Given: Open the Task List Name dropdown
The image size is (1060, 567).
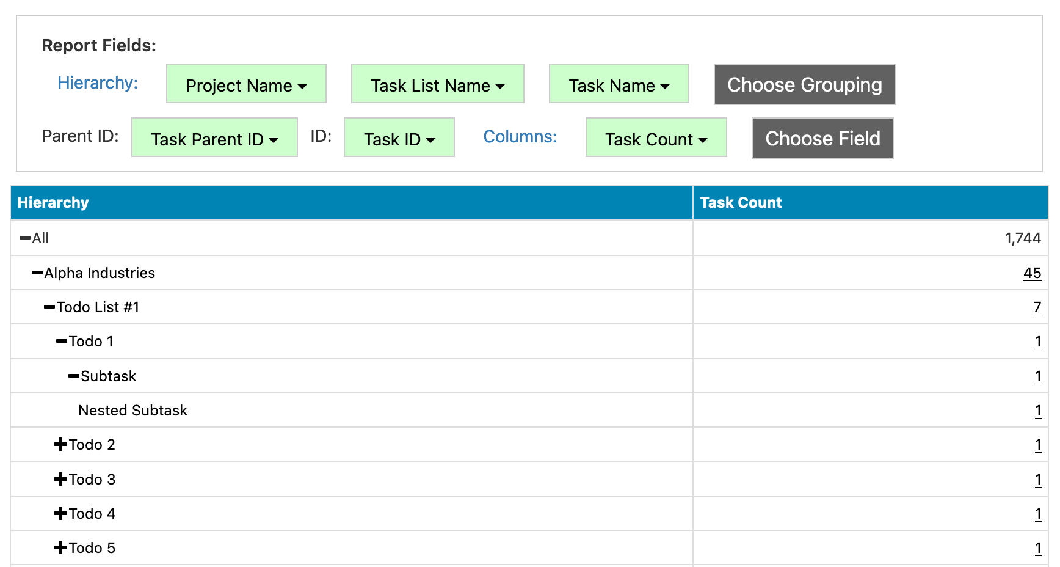Looking at the screenshot, I should (x=437, y=85).
